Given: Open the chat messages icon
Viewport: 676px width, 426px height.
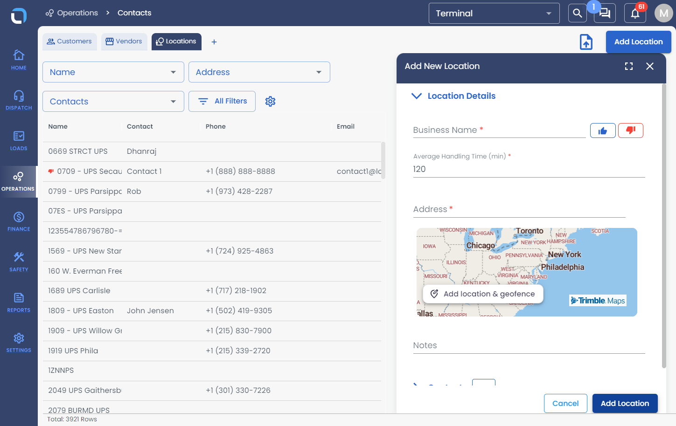Looking at the screenshot, I should click(605, 13).
